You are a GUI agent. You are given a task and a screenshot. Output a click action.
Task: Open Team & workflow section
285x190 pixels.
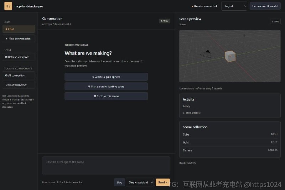19,85
